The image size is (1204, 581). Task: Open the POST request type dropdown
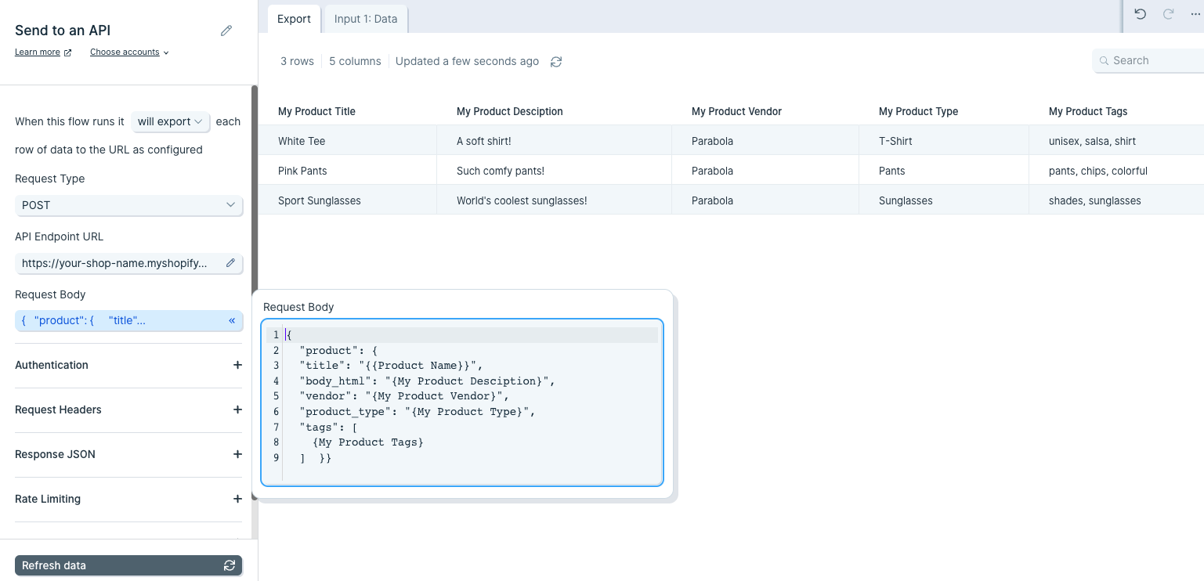[128, 205]
